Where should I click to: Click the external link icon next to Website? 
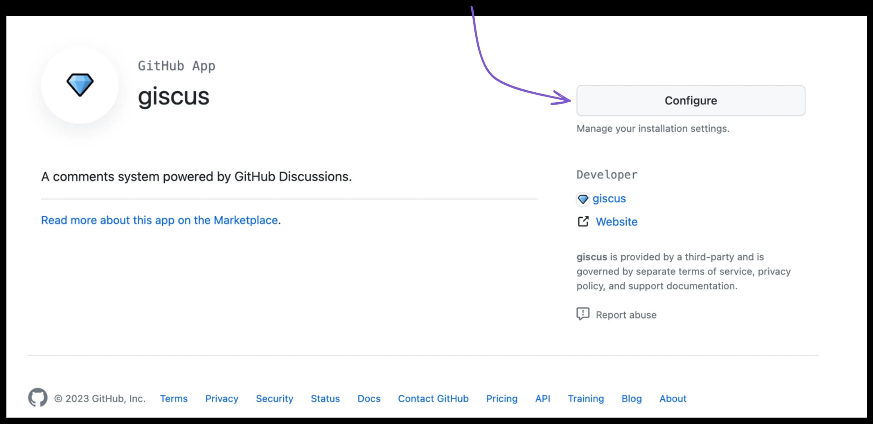[583, 221]
